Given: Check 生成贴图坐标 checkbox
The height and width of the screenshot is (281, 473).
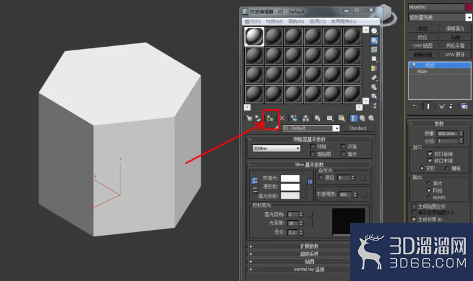Looking at the screenshot, I should 414,206.
